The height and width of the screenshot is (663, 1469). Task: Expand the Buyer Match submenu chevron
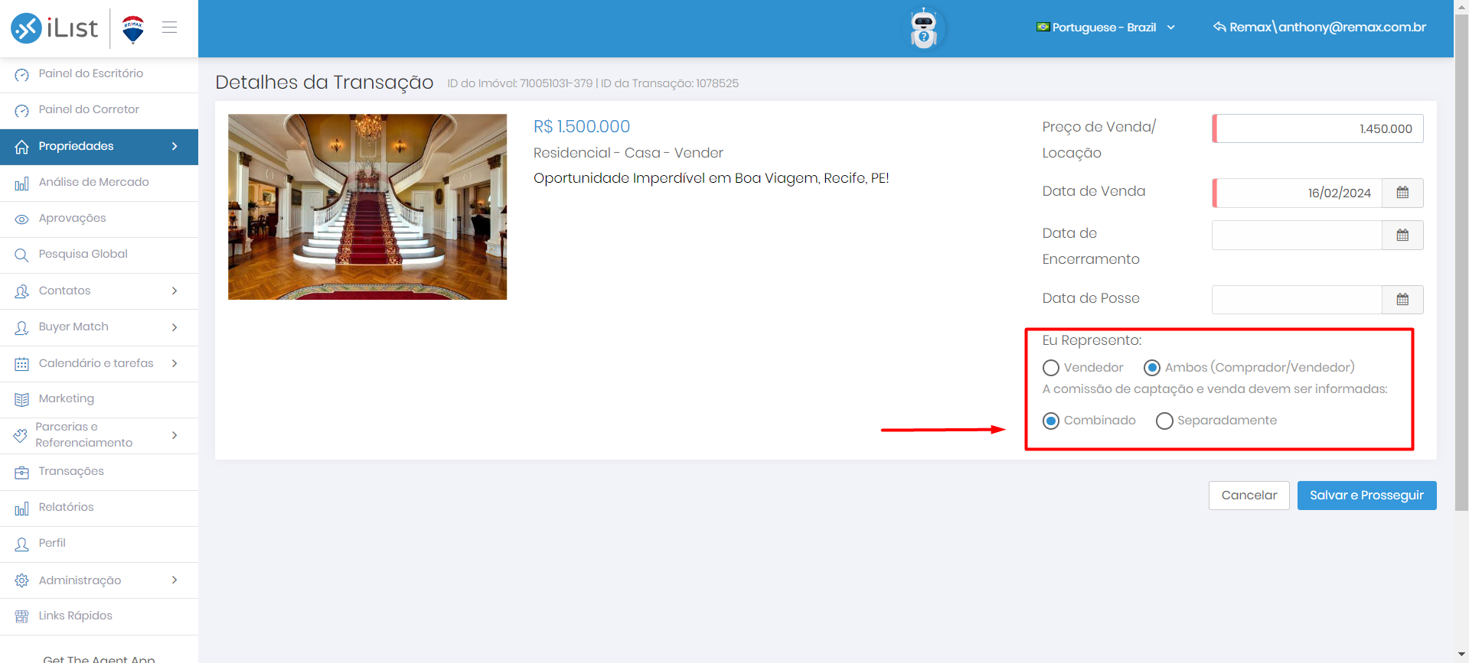coord(175,327)
